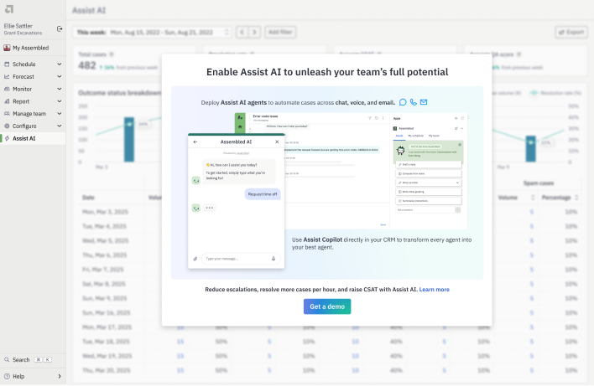This screenshot has width=594, height=386.
Task: Click the Date column header
Action: tap(88, 198)
